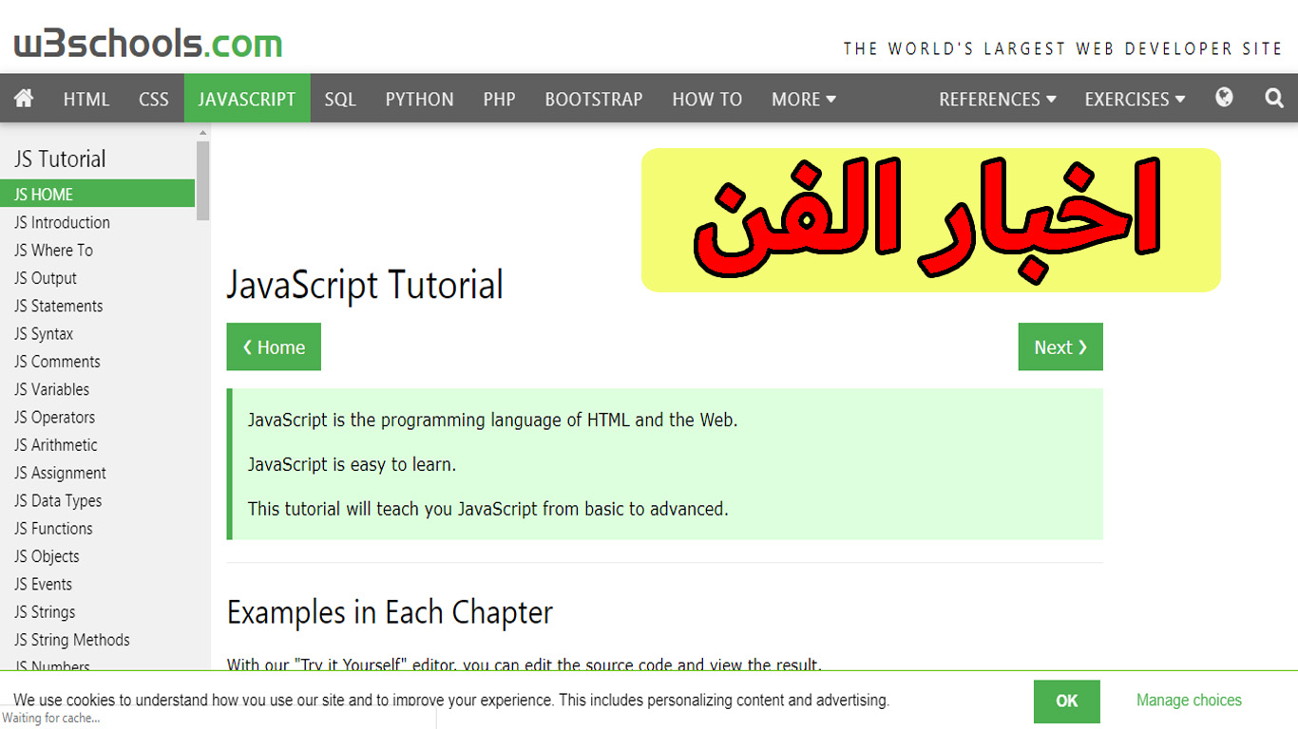Click the home icon in the navigation bar
The image size is (1298, 729).
pyautogui.click(x=23, y=98)
